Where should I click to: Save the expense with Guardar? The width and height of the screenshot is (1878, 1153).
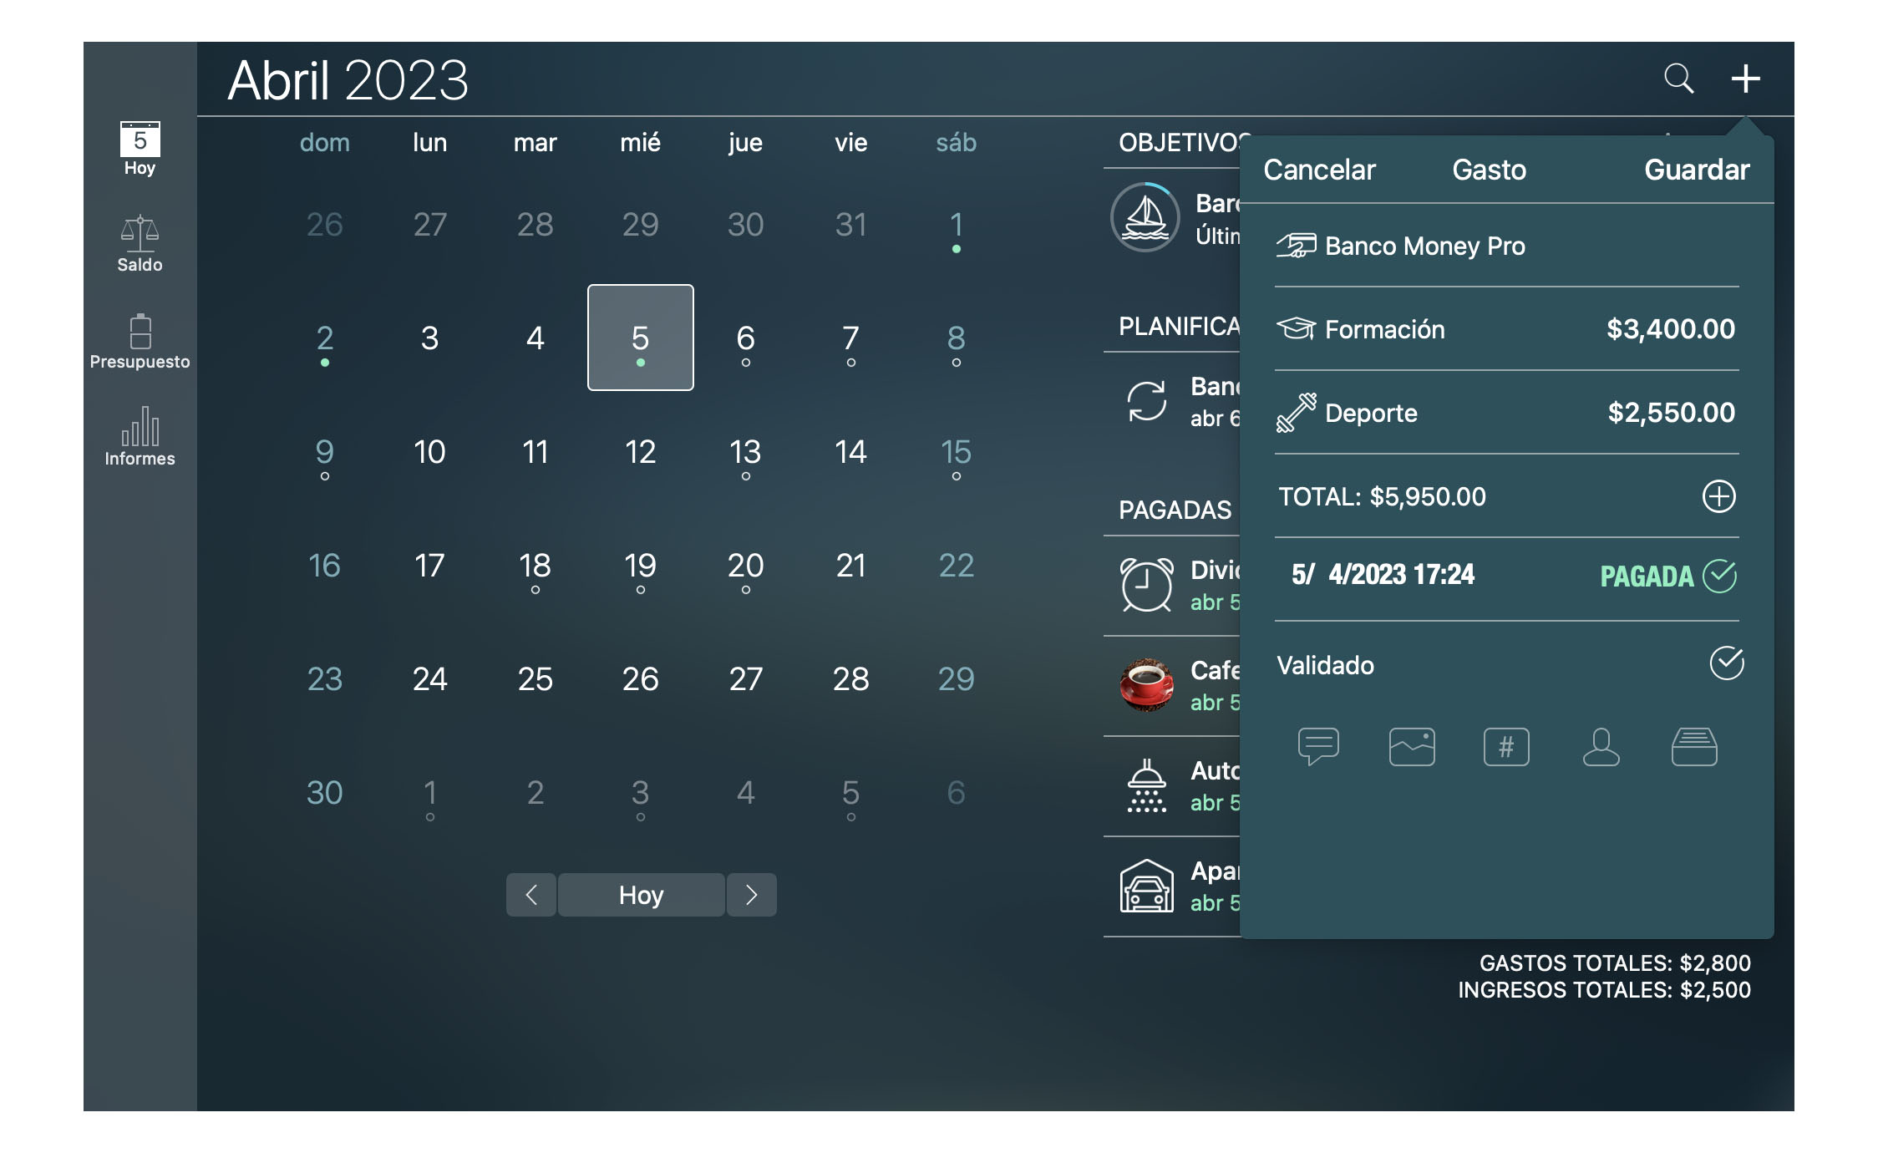pyautogui.click(x=1696, y=170)
